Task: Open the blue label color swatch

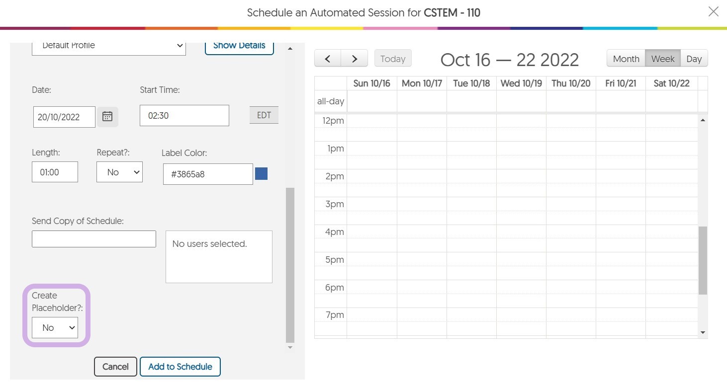Action: pos(261,173)
